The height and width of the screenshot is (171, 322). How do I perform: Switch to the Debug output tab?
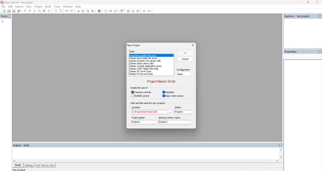[x=29, y=165]
